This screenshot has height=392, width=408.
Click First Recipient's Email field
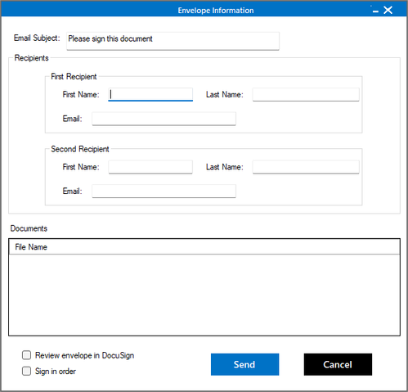pyautogui.click(x=164, y=119)
